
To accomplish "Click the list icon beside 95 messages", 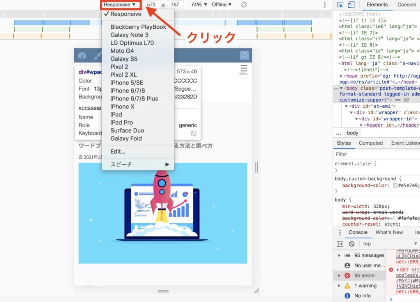I will [x=347, y=255].
